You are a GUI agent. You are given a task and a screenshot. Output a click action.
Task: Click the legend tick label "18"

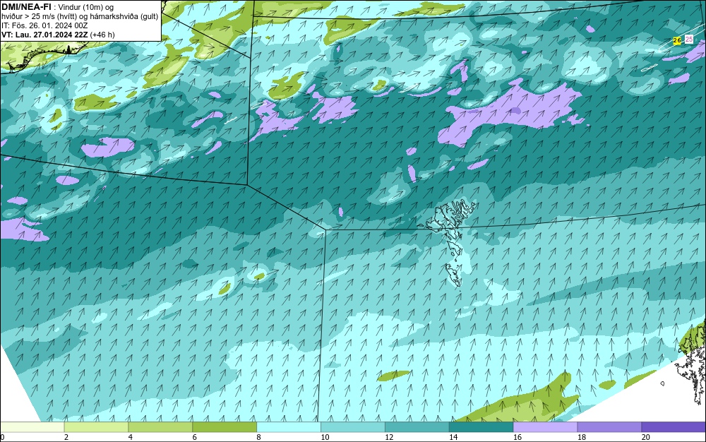(582, 437)
